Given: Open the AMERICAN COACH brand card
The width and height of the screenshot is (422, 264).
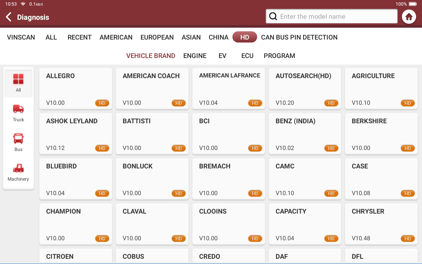Looking at the screenshot, I should 152,89.
